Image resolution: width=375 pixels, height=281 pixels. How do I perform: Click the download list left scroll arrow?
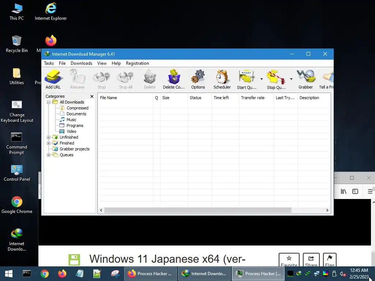point(101,210)
